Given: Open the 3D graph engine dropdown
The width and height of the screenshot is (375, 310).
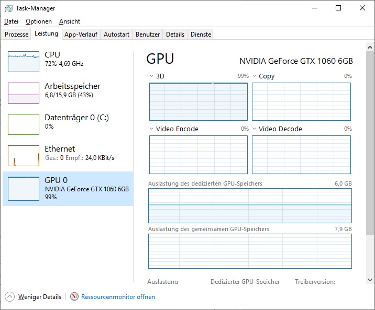Looking at the screenshot, I should pyautogui.click(x=152, y=76).
